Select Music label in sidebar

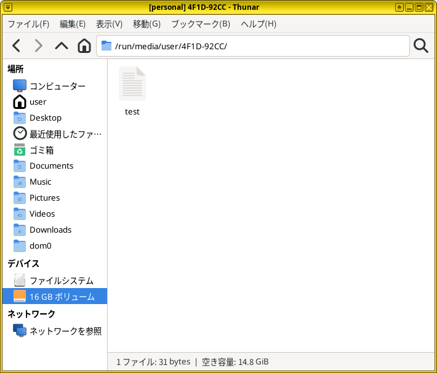click(x=41, y=182)
